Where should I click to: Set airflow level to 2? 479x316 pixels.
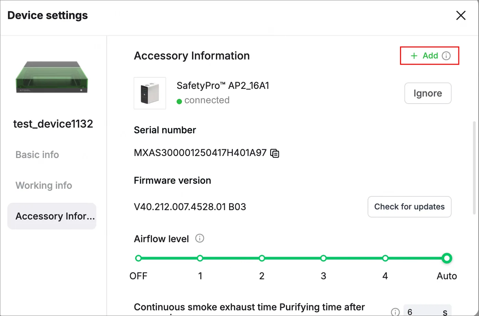tap(262, 258)
